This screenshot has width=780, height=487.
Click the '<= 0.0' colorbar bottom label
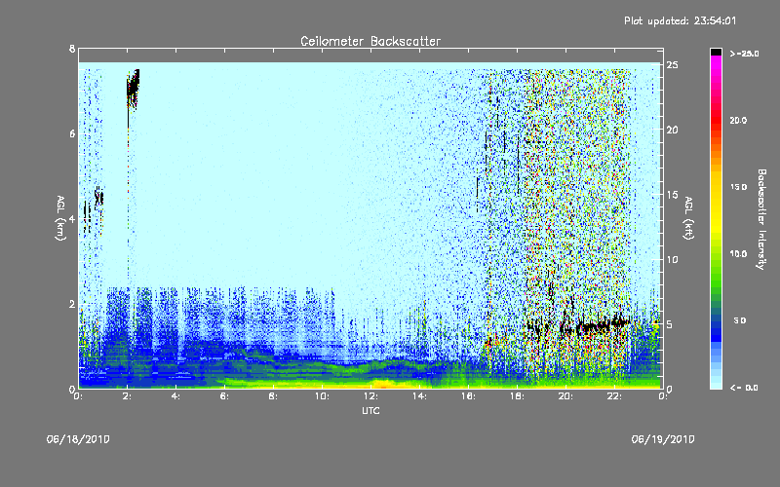pyautogui.click(x=744, y=388)
